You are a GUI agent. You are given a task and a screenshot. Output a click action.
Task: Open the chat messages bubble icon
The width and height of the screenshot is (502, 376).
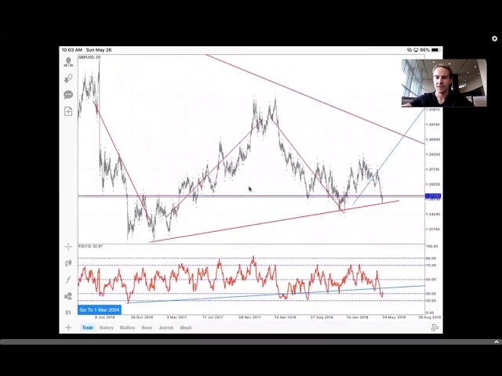[x=68, y=95]
